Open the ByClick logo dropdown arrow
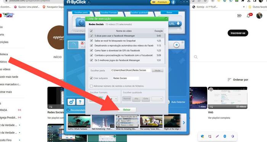267x142 pixels. click(x=89, y=2)
